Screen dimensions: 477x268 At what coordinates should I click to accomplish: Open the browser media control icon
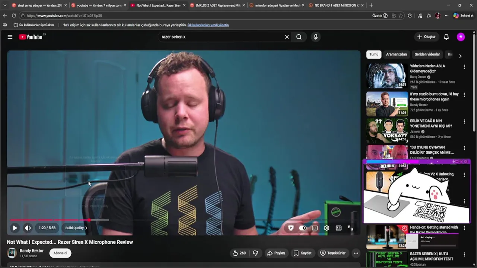420,16
